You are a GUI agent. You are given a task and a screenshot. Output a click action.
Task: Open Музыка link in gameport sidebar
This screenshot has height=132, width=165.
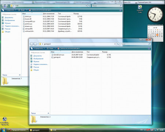coord(35,62)
